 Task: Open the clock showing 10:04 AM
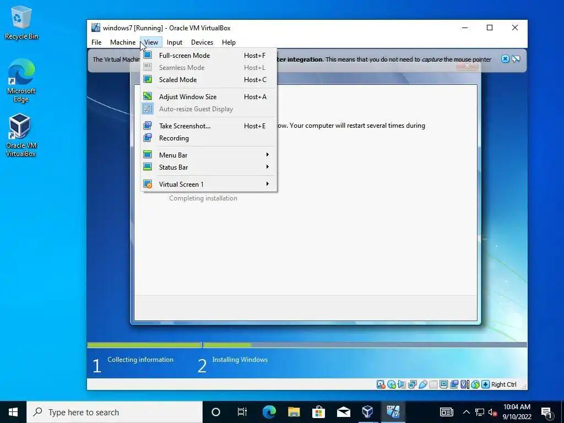(x=517, y=412)
